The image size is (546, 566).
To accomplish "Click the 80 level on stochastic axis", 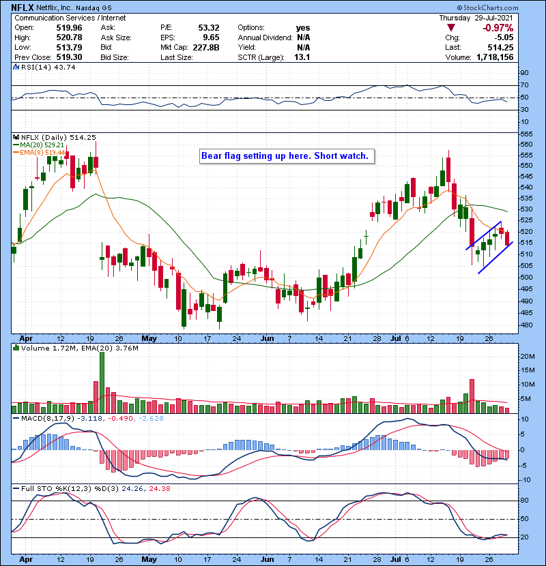I will click(x=524, y=501).
